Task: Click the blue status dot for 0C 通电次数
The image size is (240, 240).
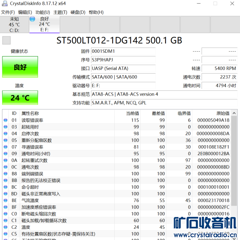Action: pyautogui.click(x=6, y=167)
